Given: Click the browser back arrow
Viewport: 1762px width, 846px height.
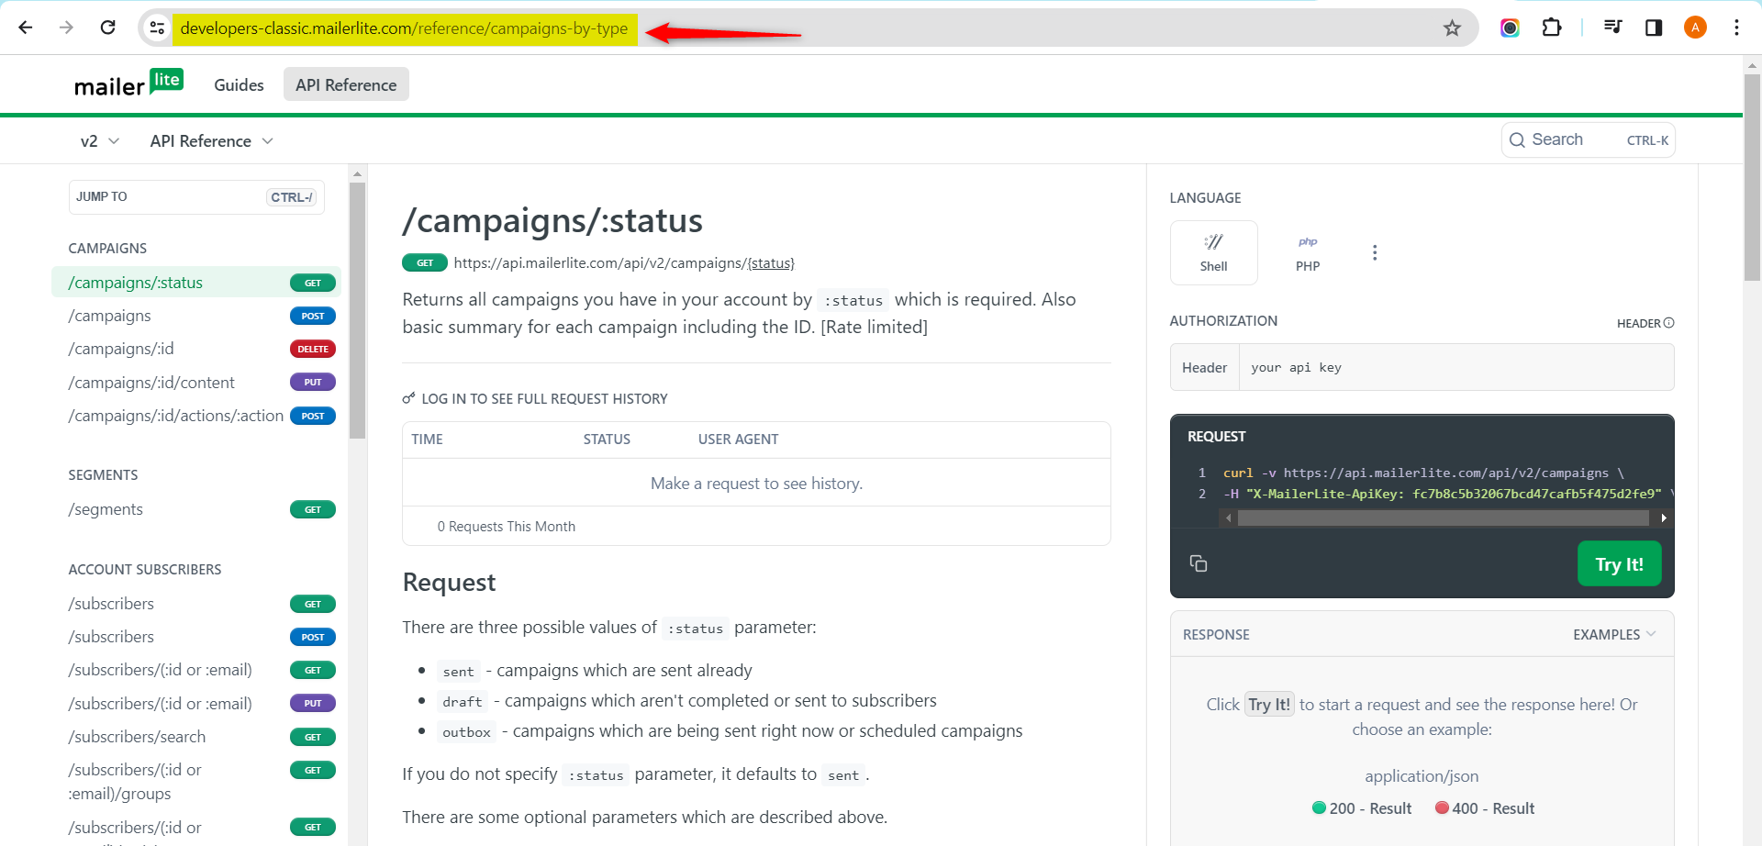Looking at the screenshot, I should [26, 28].
